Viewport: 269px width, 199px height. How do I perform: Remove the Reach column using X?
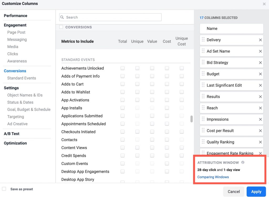click(x=260, y=108)
